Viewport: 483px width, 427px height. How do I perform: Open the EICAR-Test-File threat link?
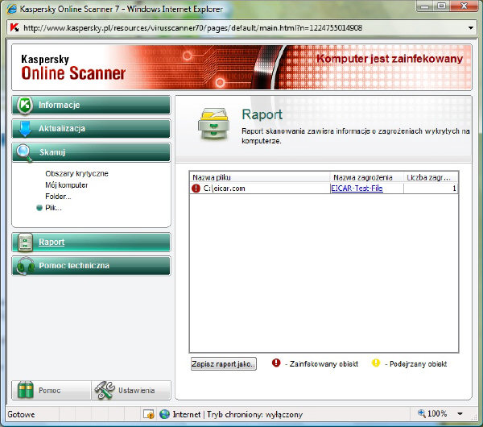pos(357,188)
